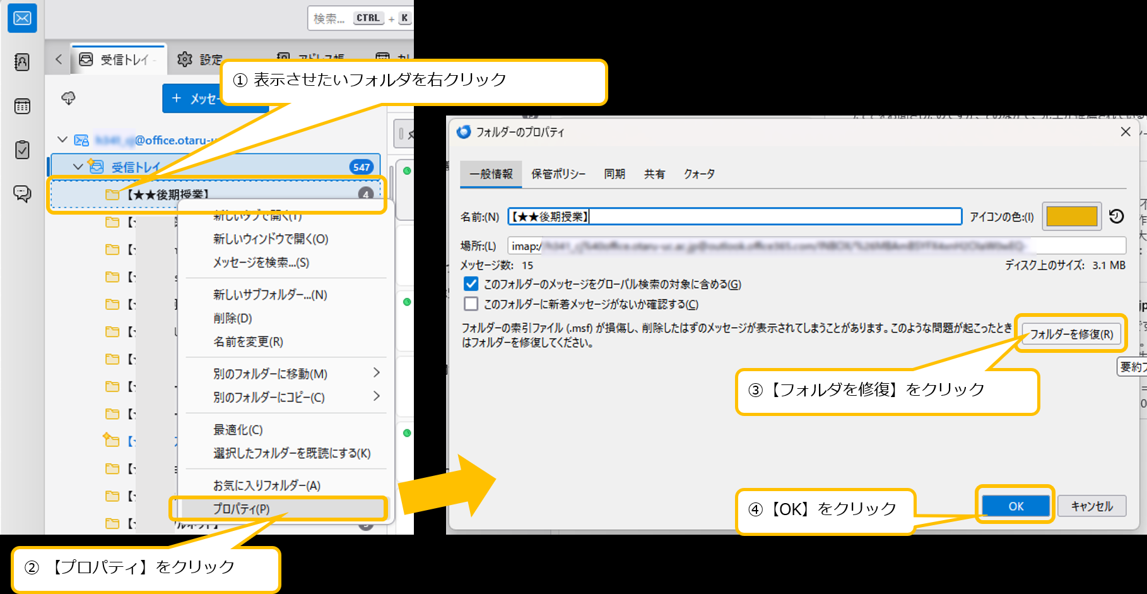Open the yellow icon color swatch
1147x594 pixels.
click(1071, 217)
